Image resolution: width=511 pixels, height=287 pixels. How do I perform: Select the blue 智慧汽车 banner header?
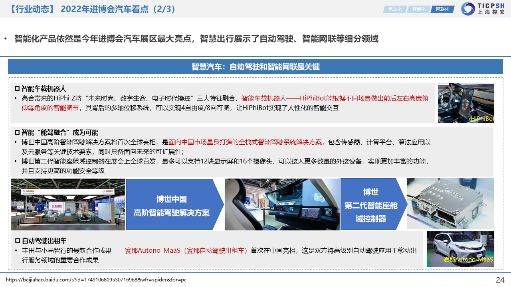point(255,67)
